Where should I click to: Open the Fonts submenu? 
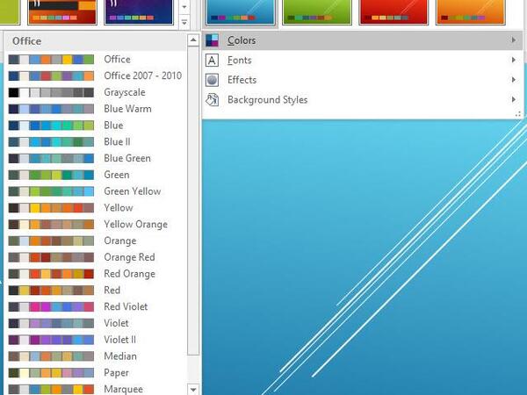[x=362, y=61]
